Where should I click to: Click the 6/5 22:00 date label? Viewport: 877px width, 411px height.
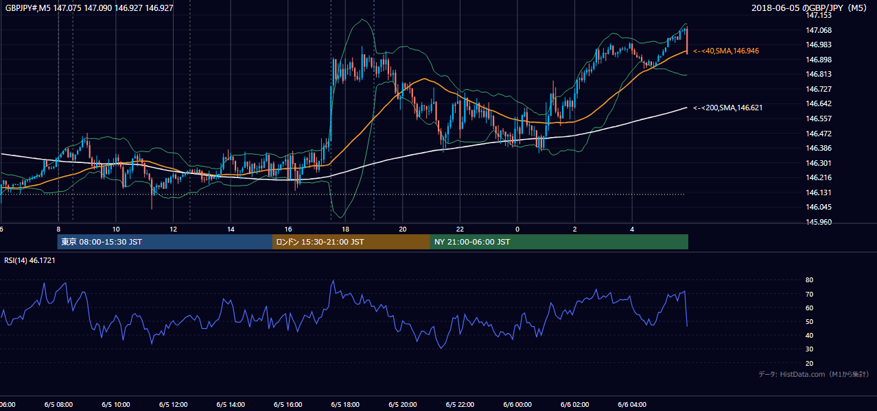click(x=460, y=405)
